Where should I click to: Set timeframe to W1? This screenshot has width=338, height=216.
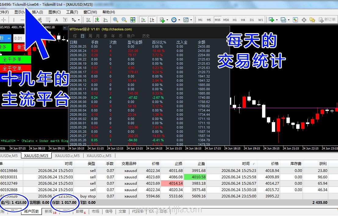pos(261,20)
